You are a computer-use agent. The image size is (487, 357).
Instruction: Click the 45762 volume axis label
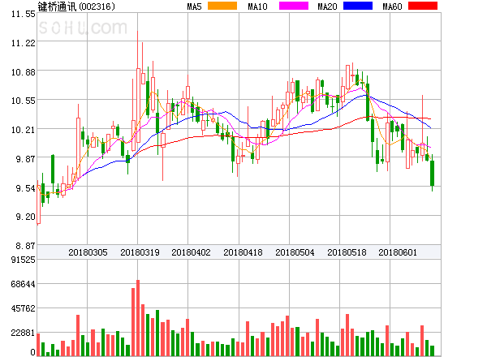point(24,308)
